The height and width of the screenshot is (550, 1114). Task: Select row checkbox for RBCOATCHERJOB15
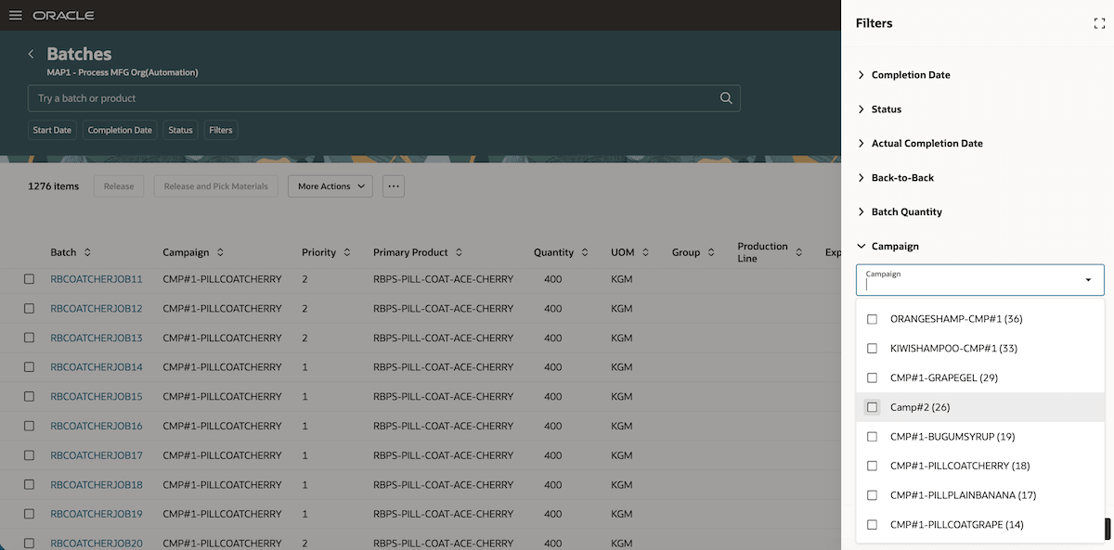click(x=29, y=397)
